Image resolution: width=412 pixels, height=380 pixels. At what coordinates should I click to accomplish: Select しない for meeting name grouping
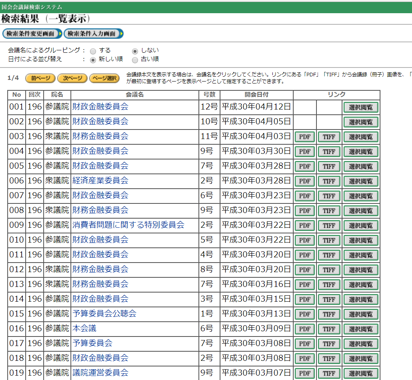135,51
